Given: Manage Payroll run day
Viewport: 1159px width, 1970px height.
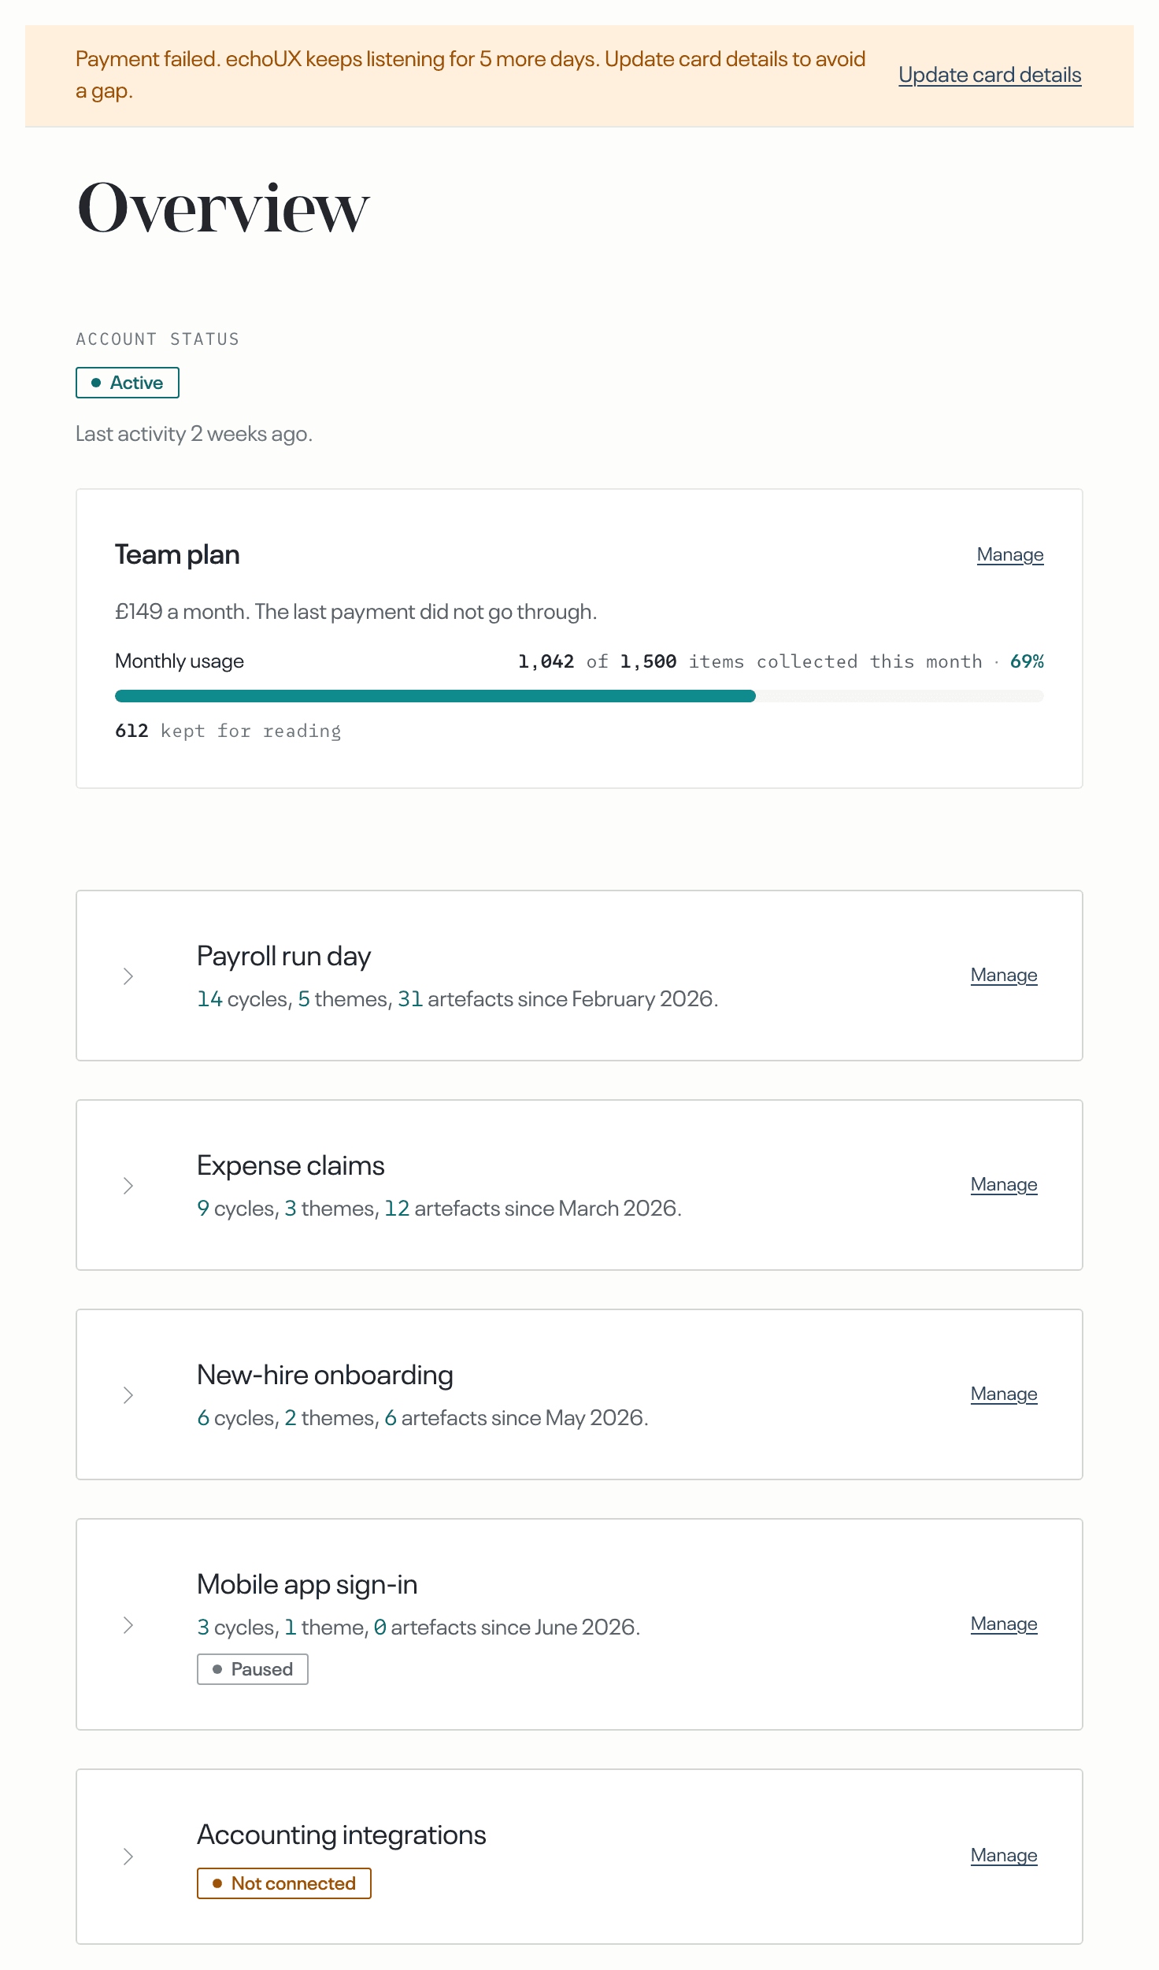Looking at the screenshot, I should [1004, 976].
